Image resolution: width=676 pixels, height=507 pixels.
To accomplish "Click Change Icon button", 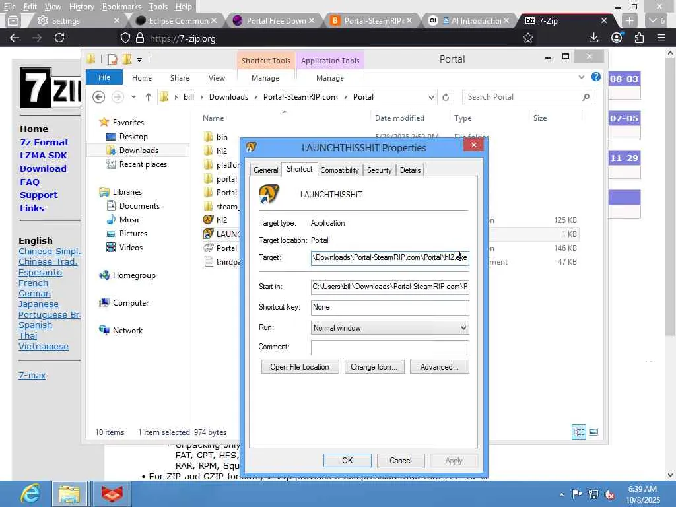I will (374, 367).
